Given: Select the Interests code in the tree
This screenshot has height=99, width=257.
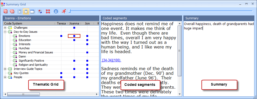Looking at the screenshot, I should point(24,44).
